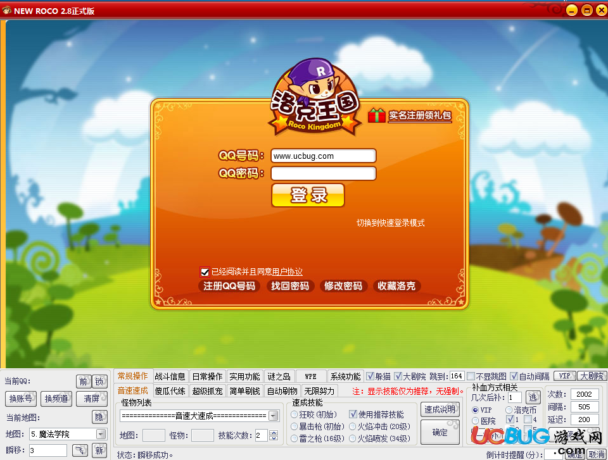Select the 雷之枪(16级) radio button

pyautogui.click(x=294, y=438)
